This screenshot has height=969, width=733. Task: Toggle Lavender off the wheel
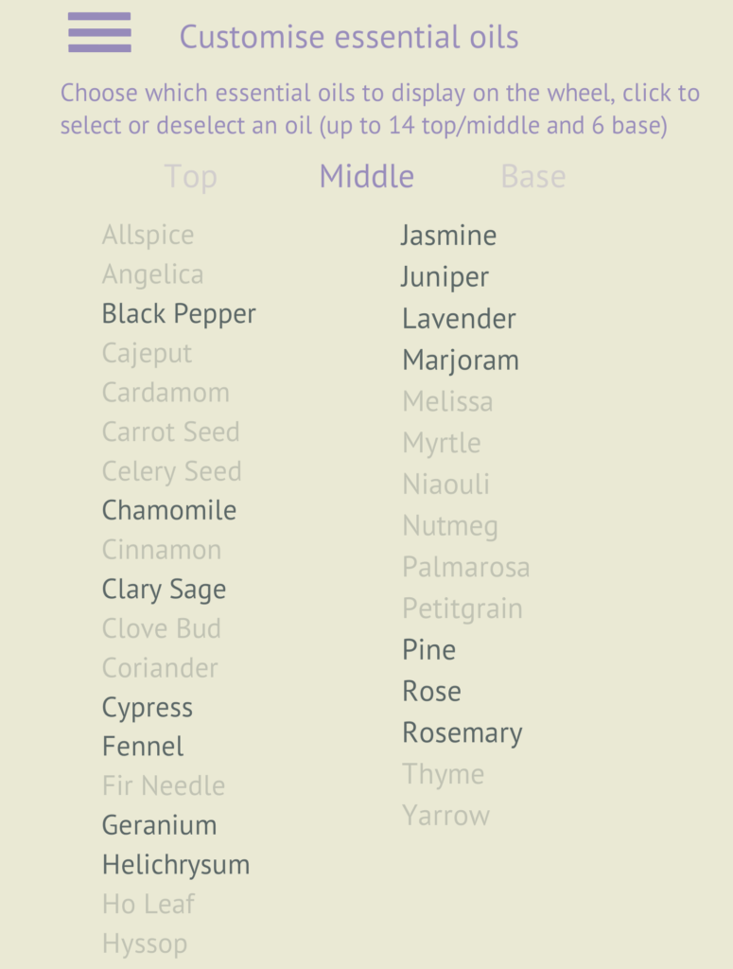coord(459,319)
